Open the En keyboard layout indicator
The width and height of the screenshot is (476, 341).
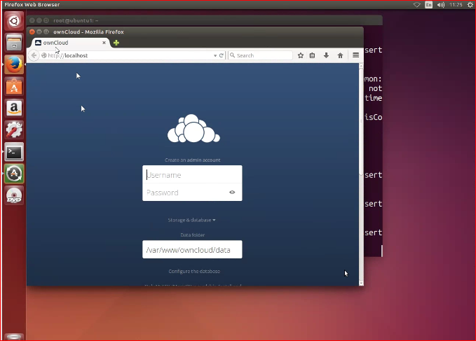pos(428,4)
